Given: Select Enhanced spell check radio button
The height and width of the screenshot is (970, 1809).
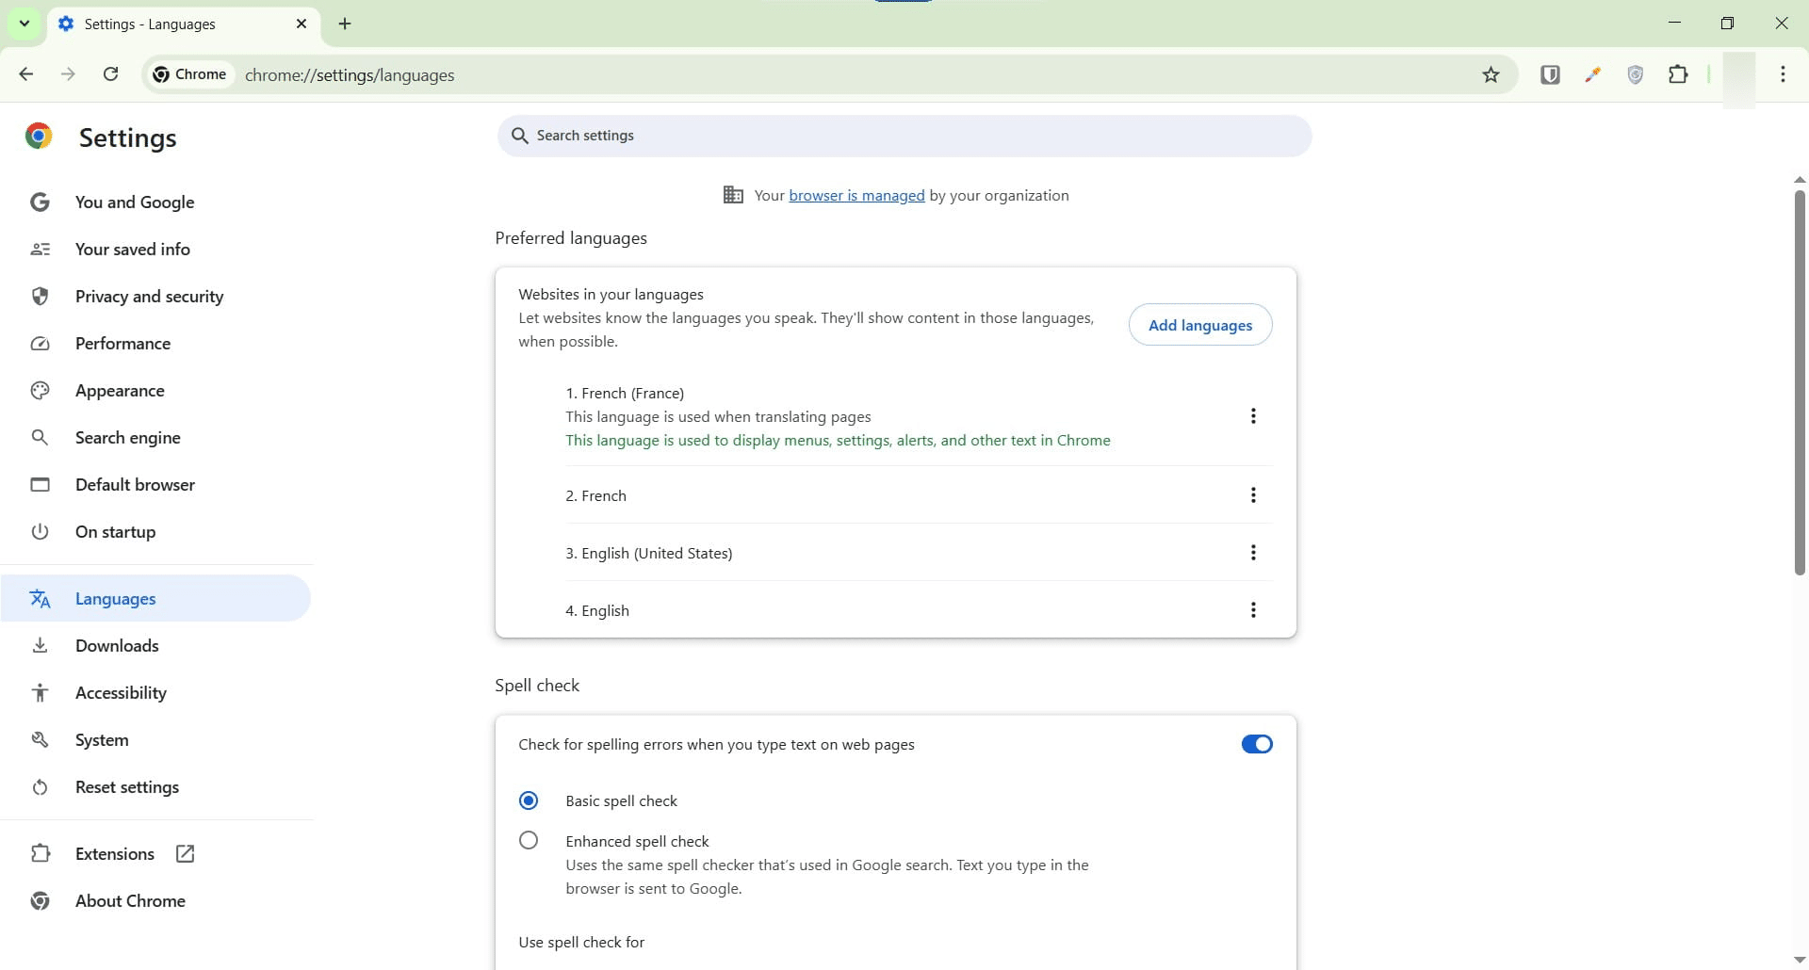Looking at the screenshot, I should click(x=529, y=841).
